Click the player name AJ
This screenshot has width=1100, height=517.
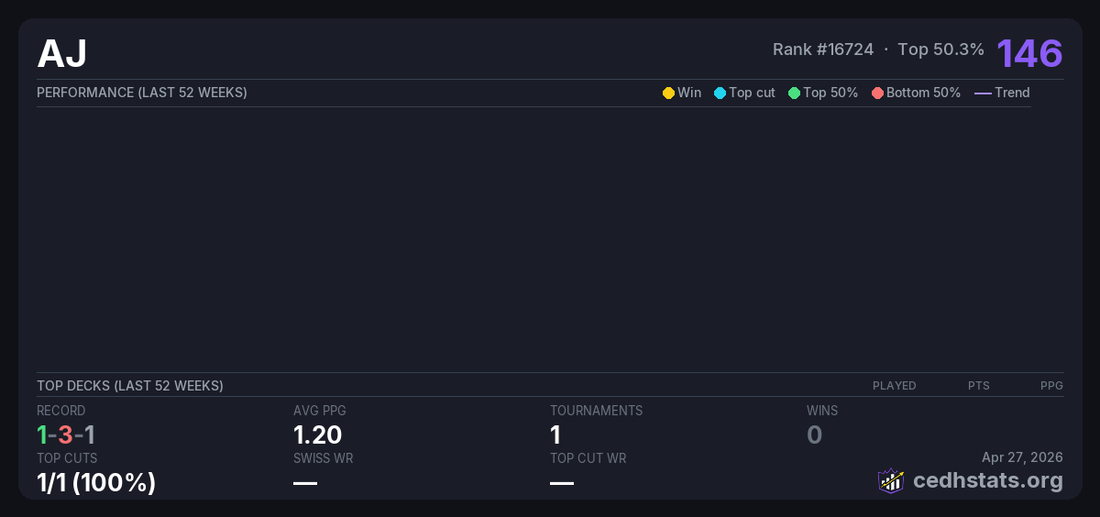pyautogui.click(x=62, y=53)
